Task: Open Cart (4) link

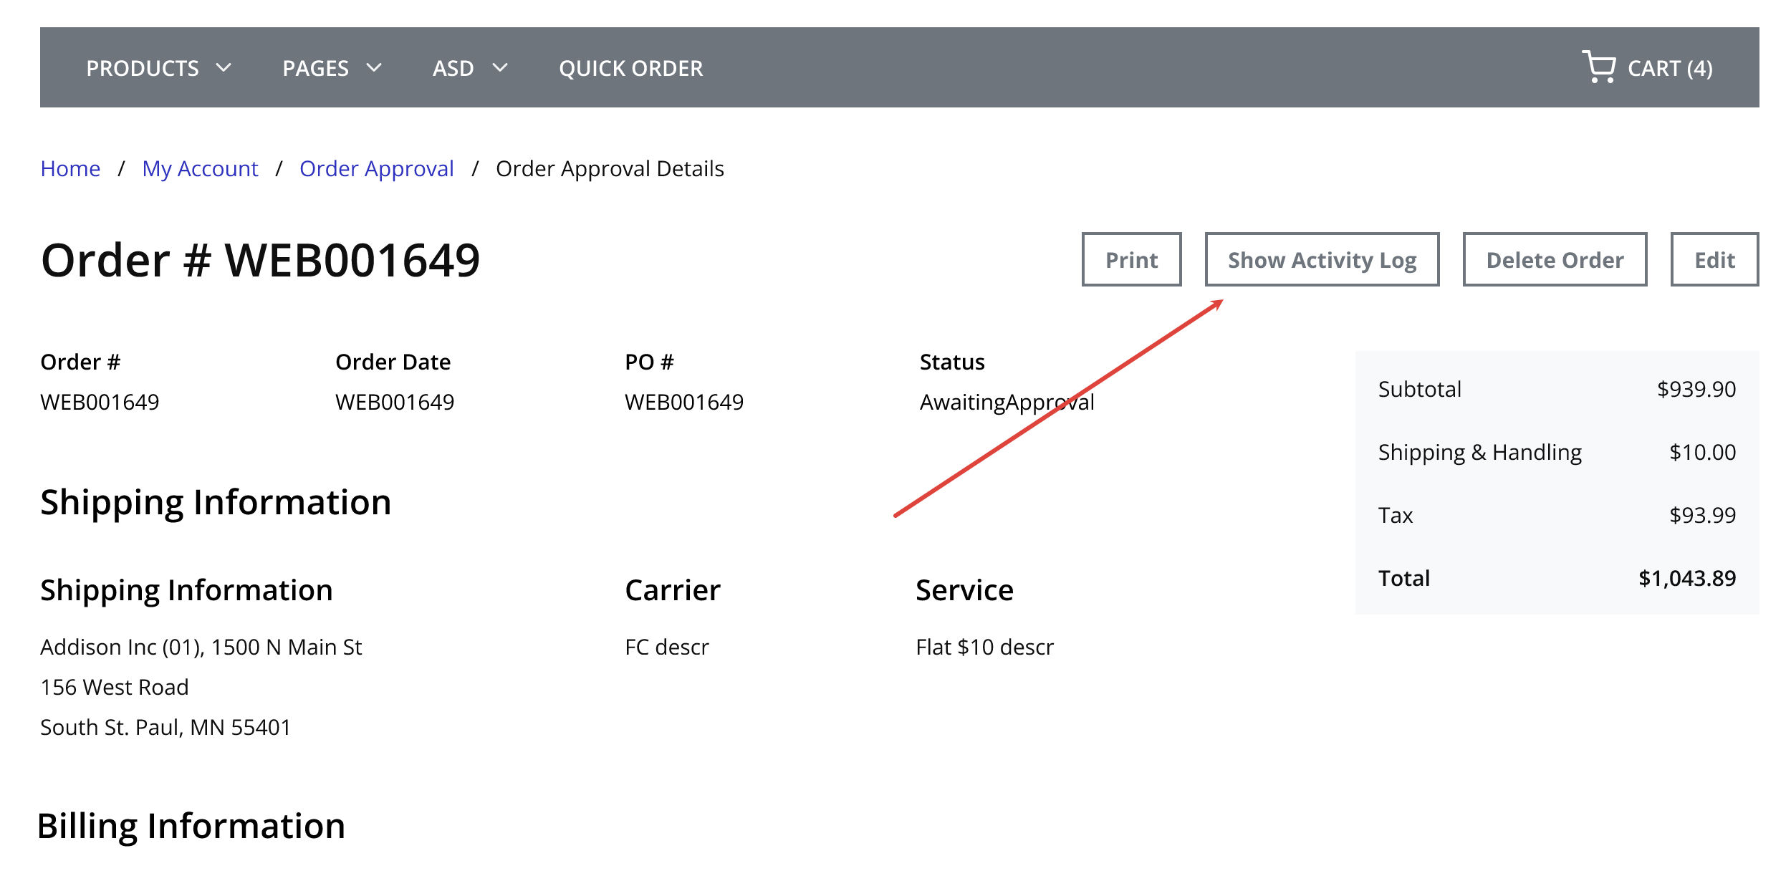Action: pos(1669,68)
